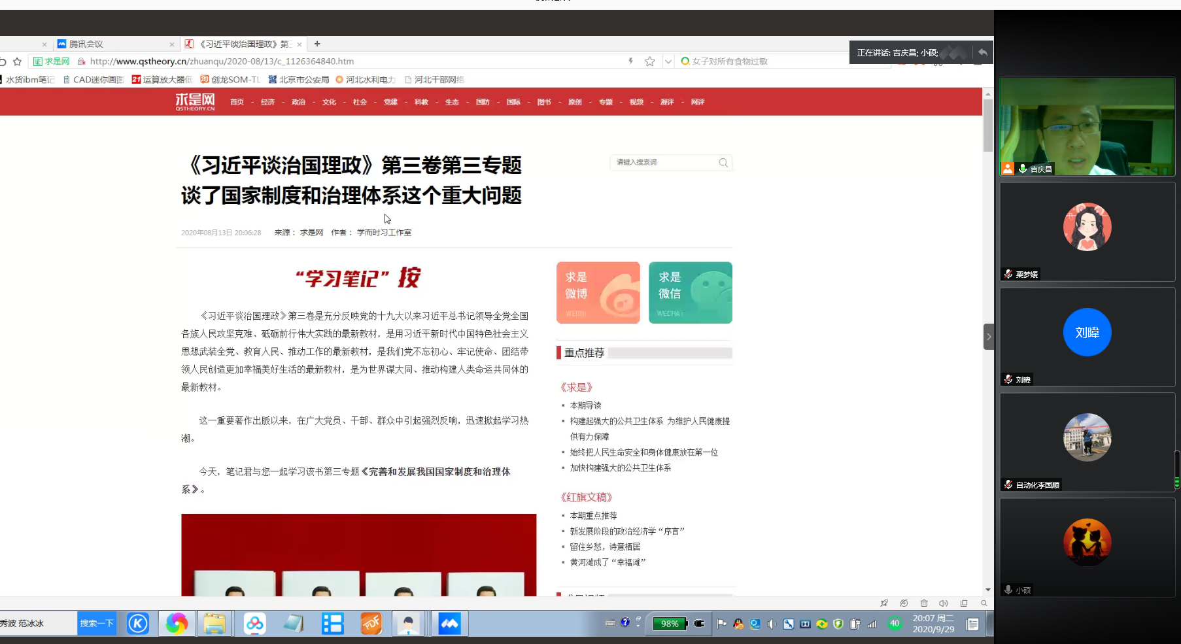
Task: Open the PDF reader taskbar icon
Action: [x=371, y=624]
